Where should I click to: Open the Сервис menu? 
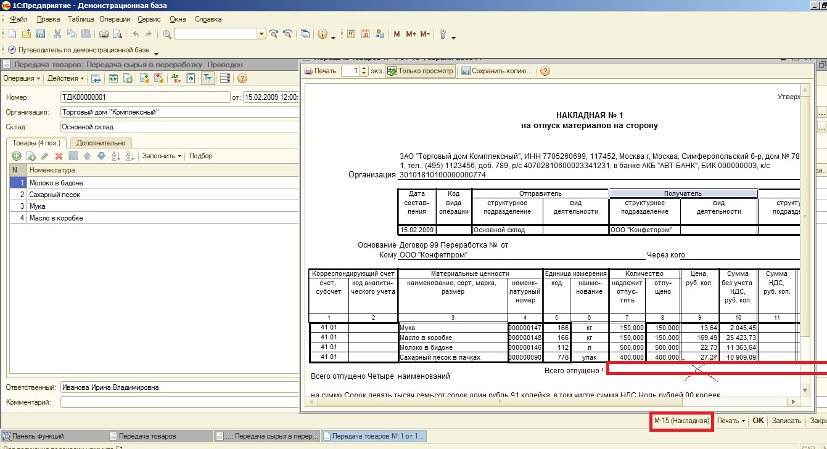[x=149, y=19]
